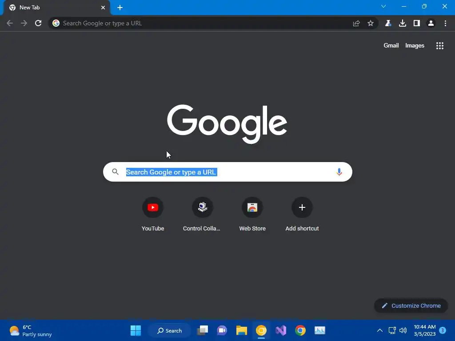Click the Google logo
The width and height of the screenshot is (455, 341).
pyautogui.click(x=227, y=124)
